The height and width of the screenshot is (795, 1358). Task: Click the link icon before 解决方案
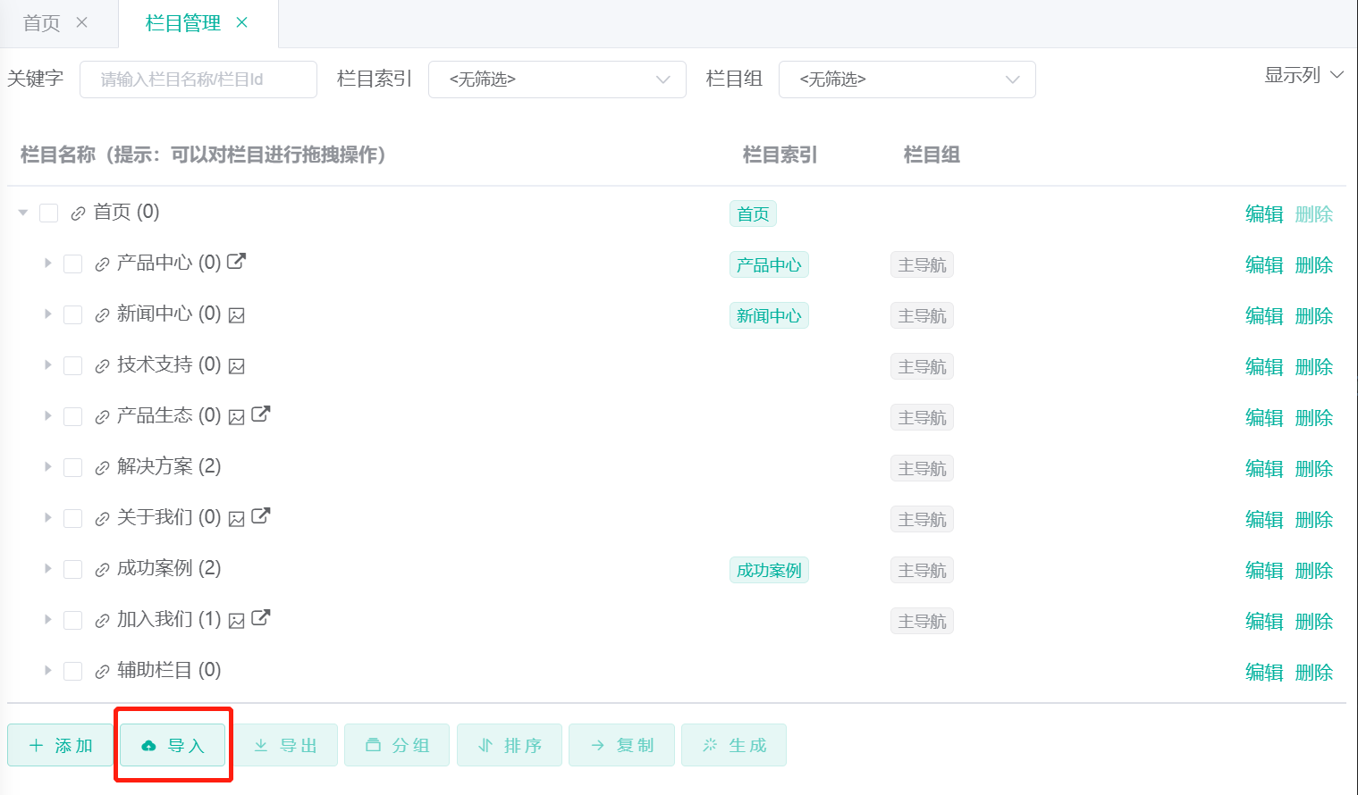click(x=102, y=468)
